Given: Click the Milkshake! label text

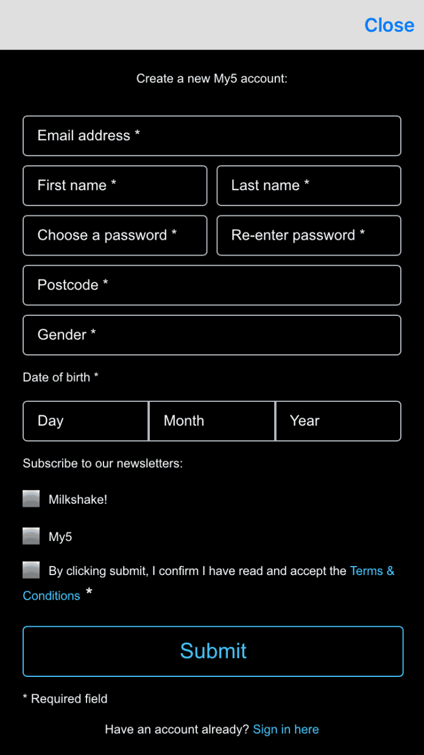Looking at the screenshot, I should pos(78,499).
